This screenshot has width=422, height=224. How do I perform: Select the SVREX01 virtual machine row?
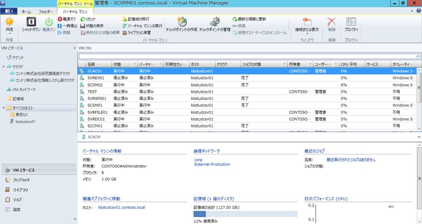coord(247,78)
